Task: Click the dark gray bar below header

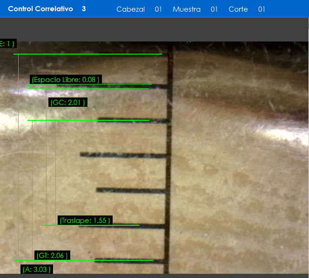Action: coord(154,29)
